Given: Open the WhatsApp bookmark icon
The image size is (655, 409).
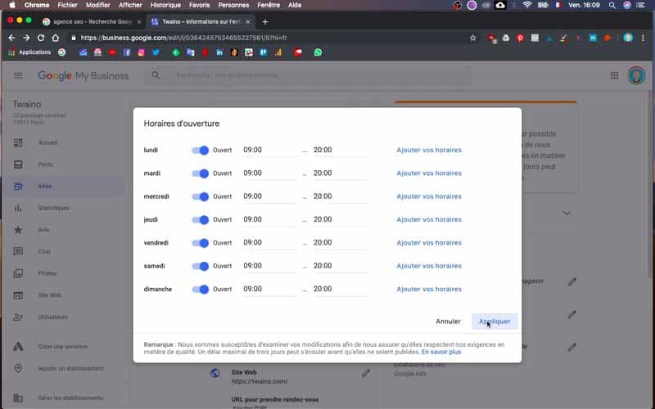Looking at the screenshot, I should pos(318,52).
